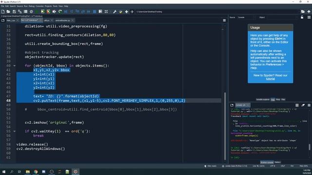The height and width of the screenshot is (175, 312).
Task: Change to parent directory with up arrow
Action: (309, 12)
